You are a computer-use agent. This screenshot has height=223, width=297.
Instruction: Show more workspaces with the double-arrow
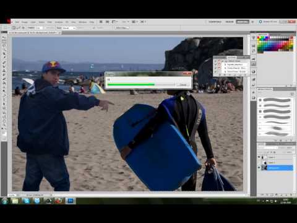[252, 22]
